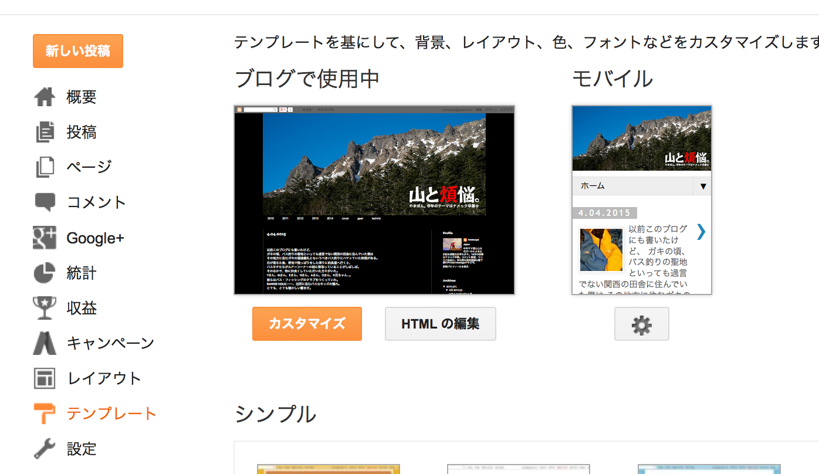Open 統計 sidebar label
This screenshot has height=474, width=819.
click(82, 273)
